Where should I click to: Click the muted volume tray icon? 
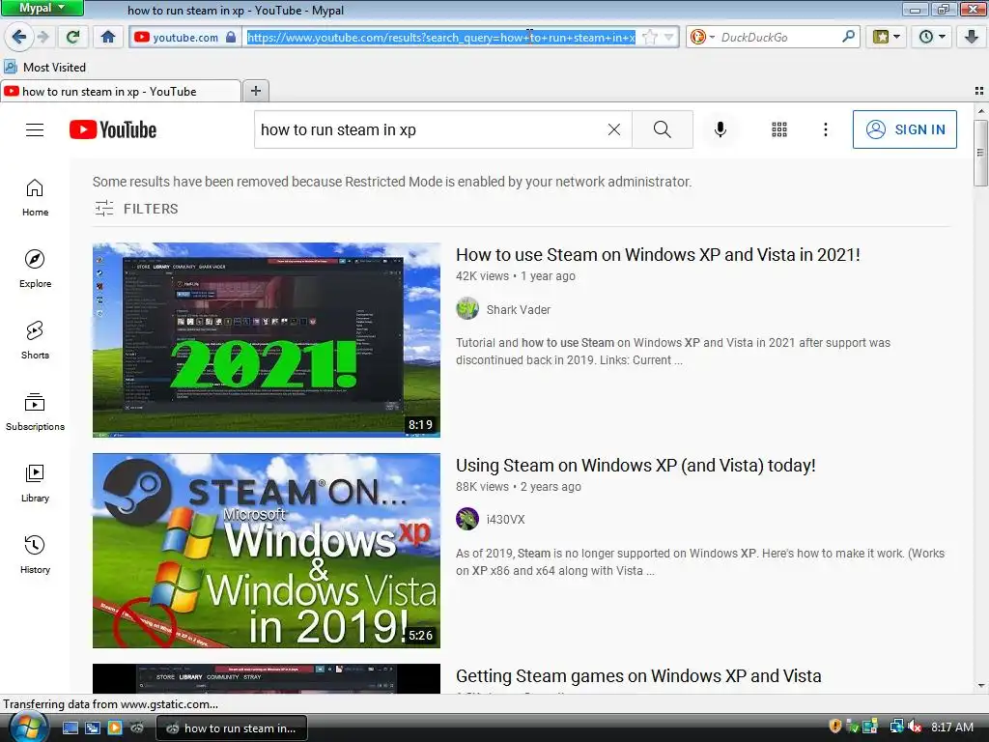click(916, 727)
